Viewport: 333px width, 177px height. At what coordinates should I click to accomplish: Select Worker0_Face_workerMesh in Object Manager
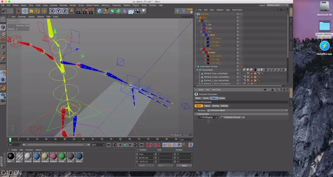(216, 74)
